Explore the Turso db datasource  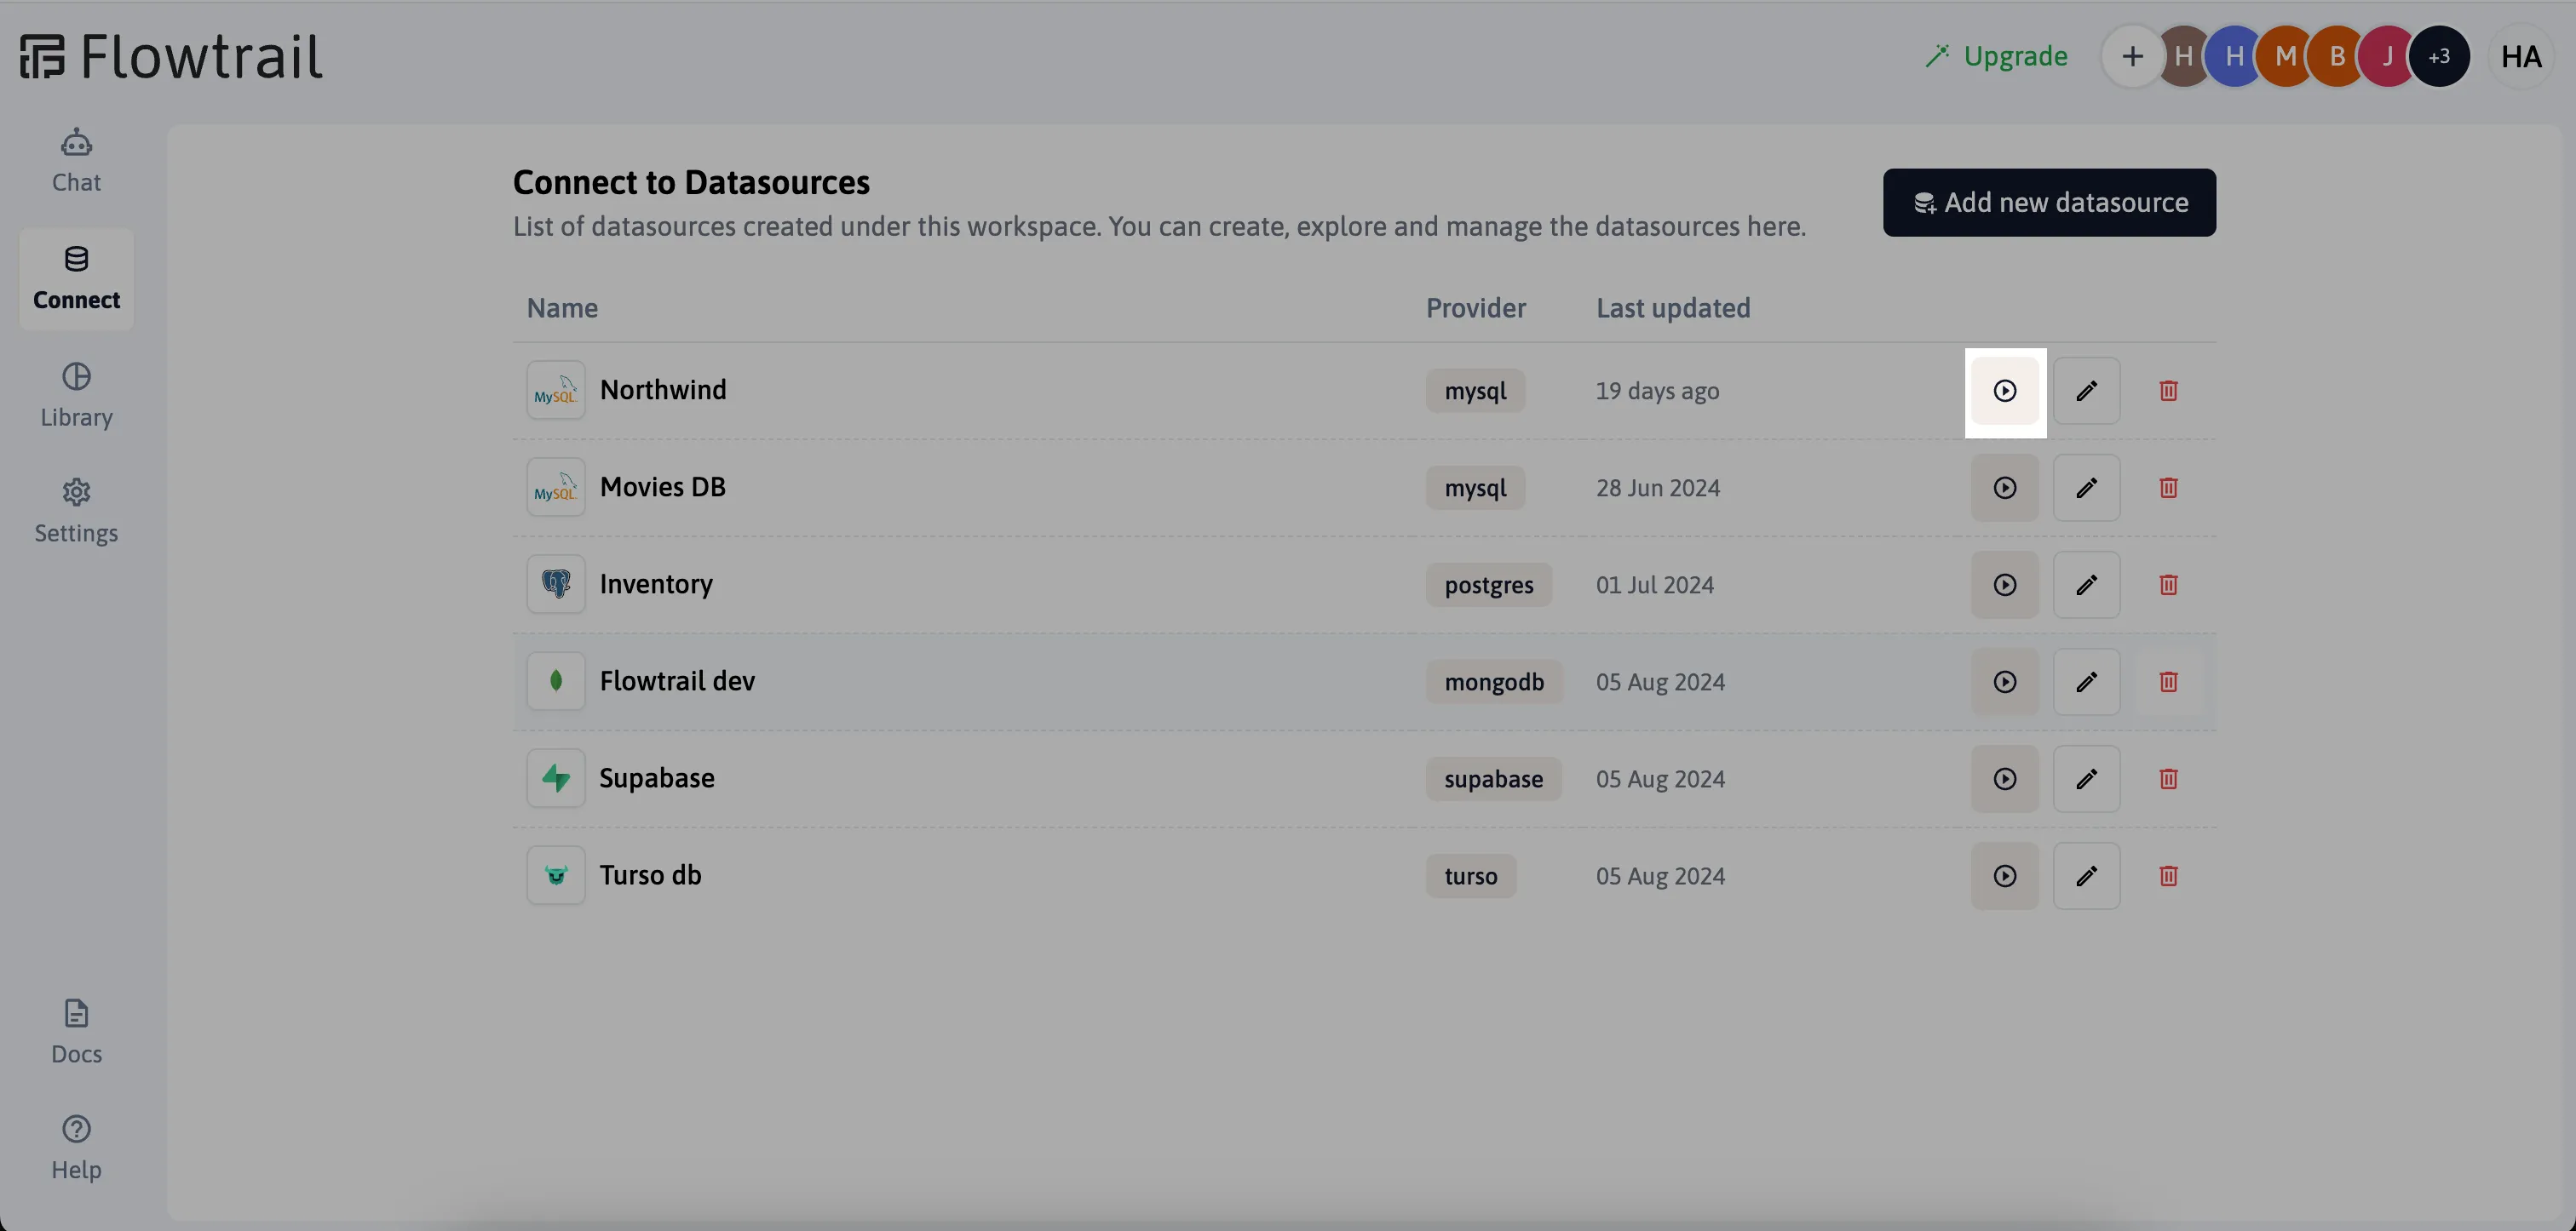tap(2004, 875)
